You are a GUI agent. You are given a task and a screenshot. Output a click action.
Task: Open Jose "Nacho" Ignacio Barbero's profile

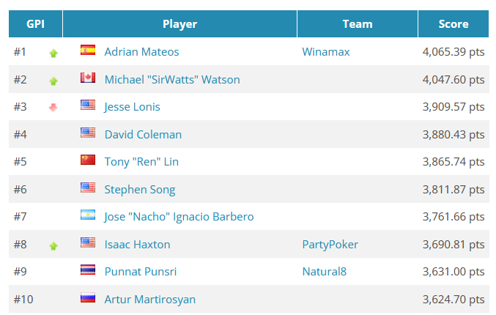pos(179,217)
